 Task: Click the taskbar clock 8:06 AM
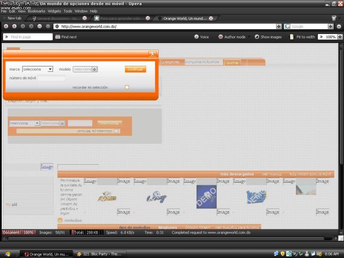click(332, 254)
